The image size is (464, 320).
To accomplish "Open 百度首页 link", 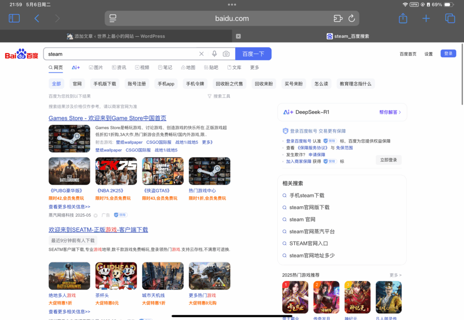I will coord(408,54).
